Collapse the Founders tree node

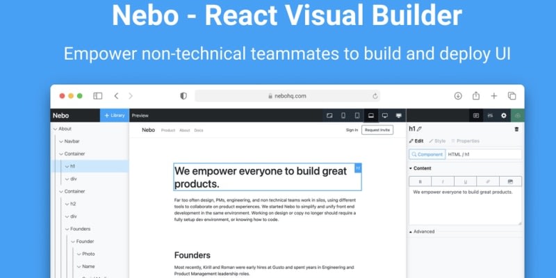[x=67, y=229]
